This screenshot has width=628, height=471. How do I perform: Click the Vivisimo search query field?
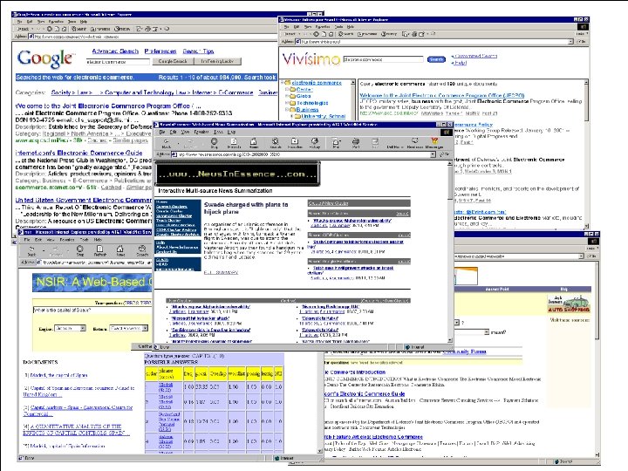click(383, 59)
